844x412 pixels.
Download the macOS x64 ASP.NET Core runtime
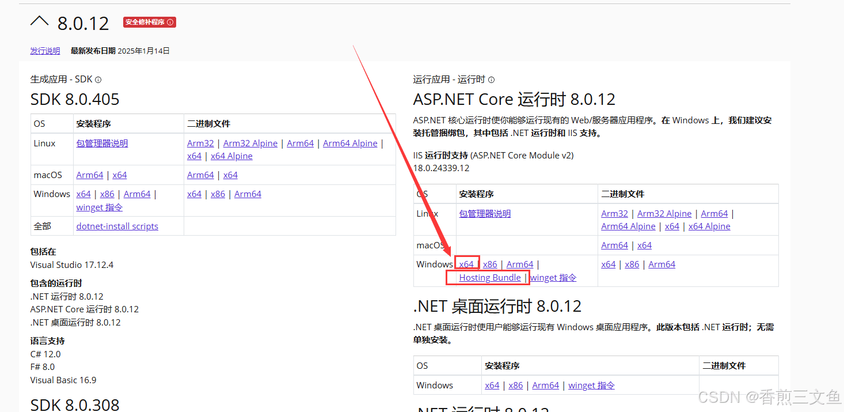[644, 245]
